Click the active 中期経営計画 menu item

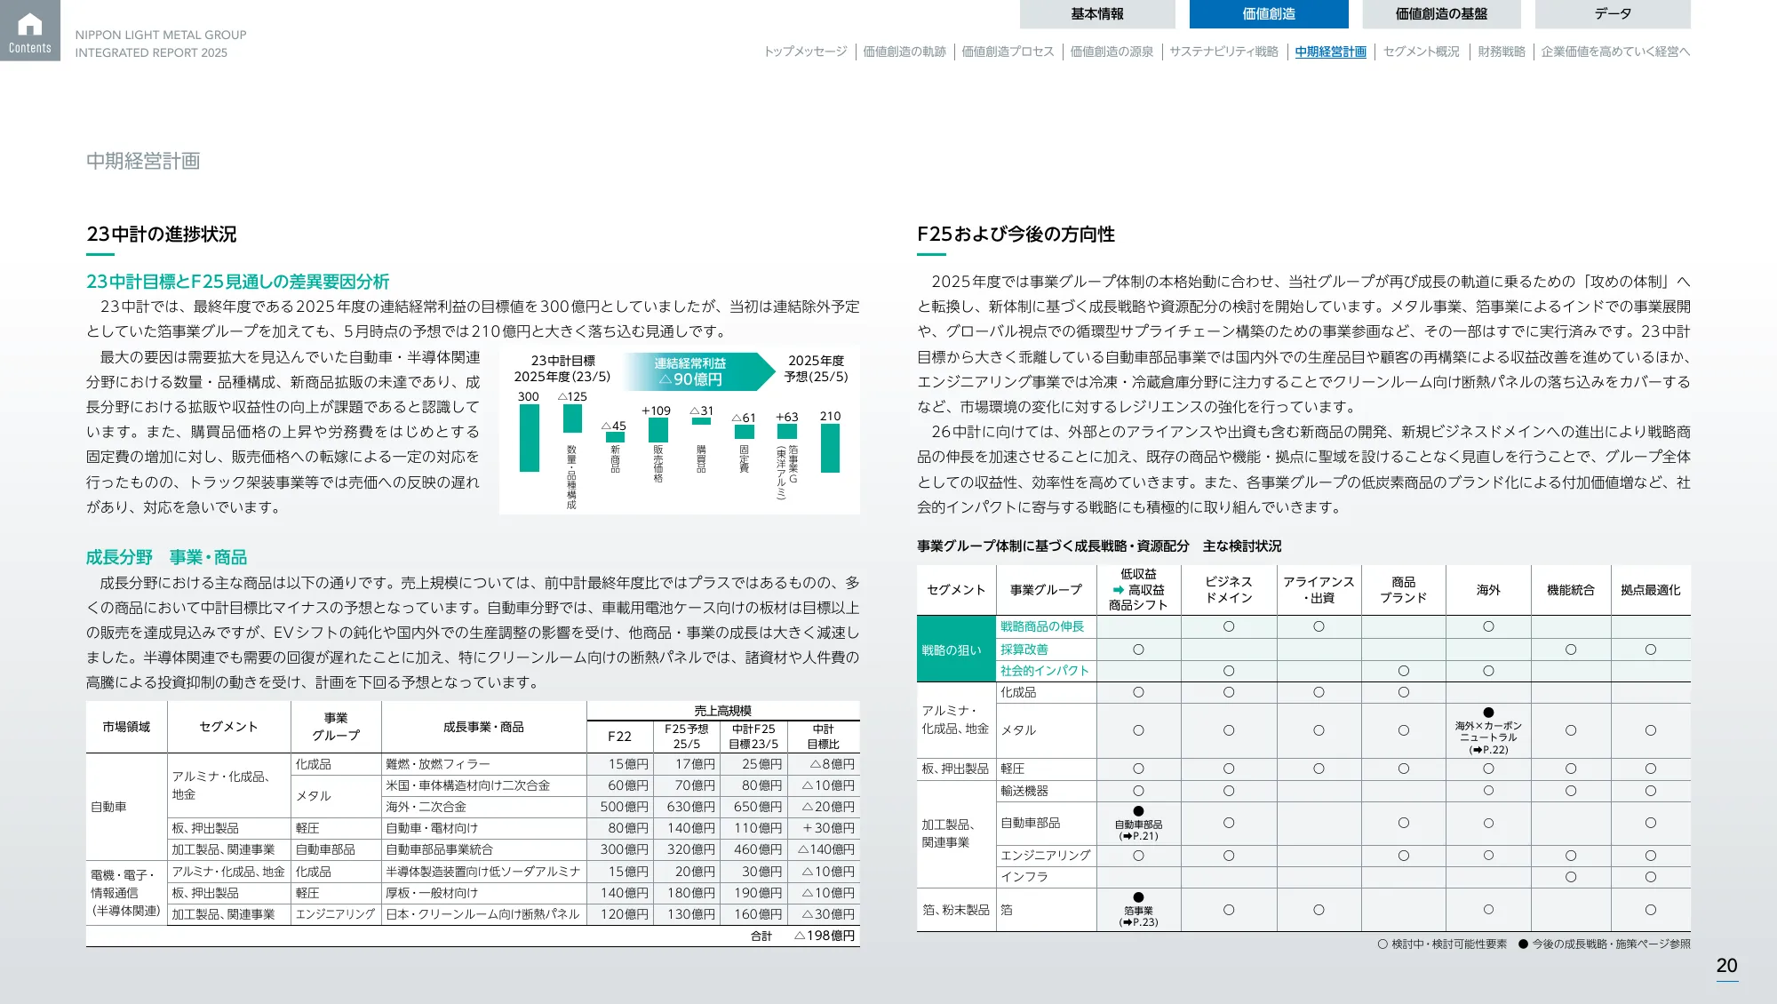click(1329, 52)
